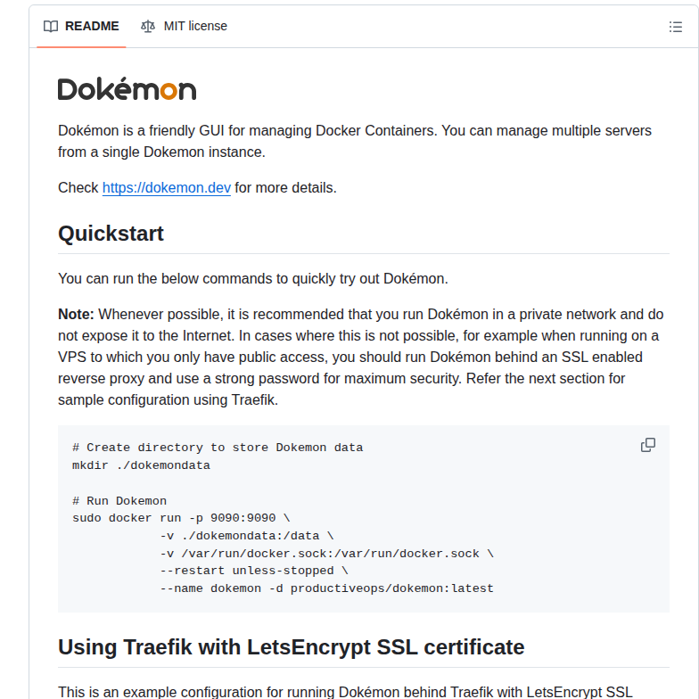Click 'sudo docker run -p 9090:9090' line
The height and width of the screenshot is (699, 699).
click(181, 518)
